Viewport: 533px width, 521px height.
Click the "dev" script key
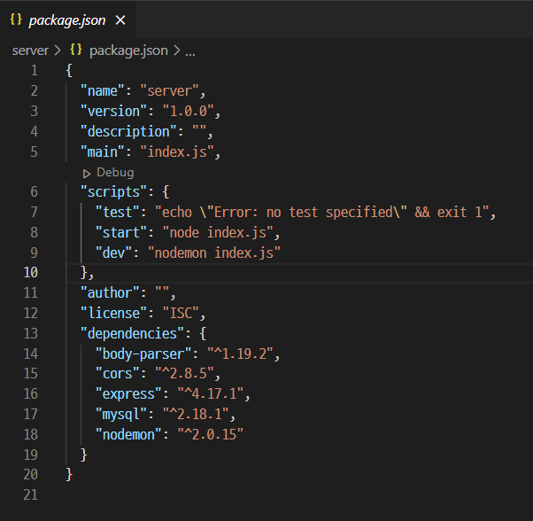pyautogui.click(x=114, y=253)
